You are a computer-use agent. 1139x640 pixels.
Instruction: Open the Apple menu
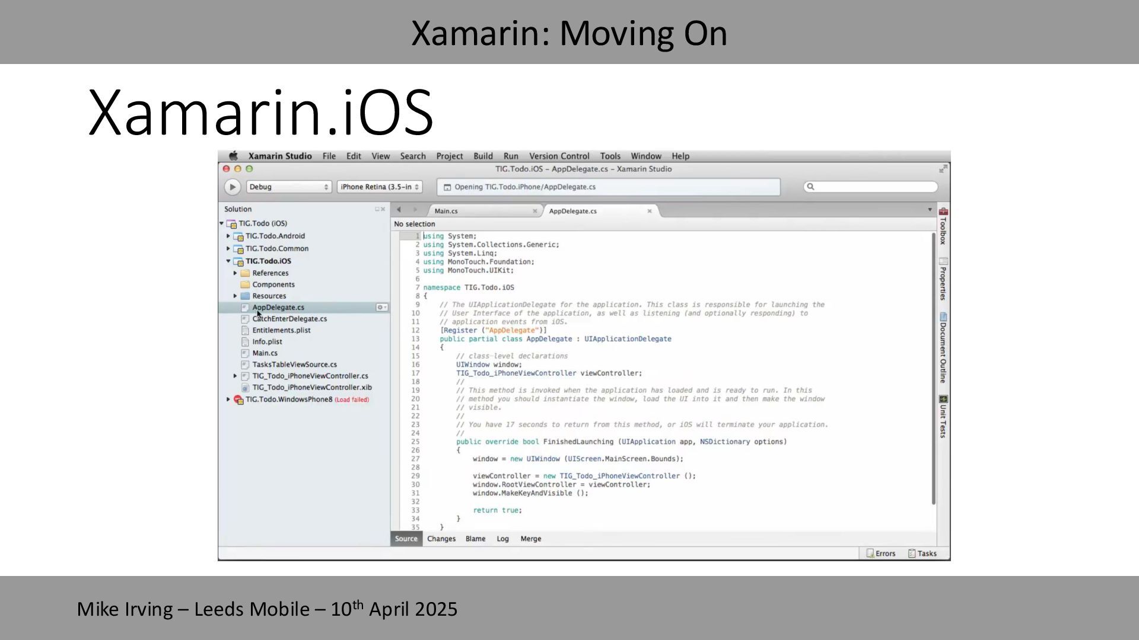tap(234, 156)
